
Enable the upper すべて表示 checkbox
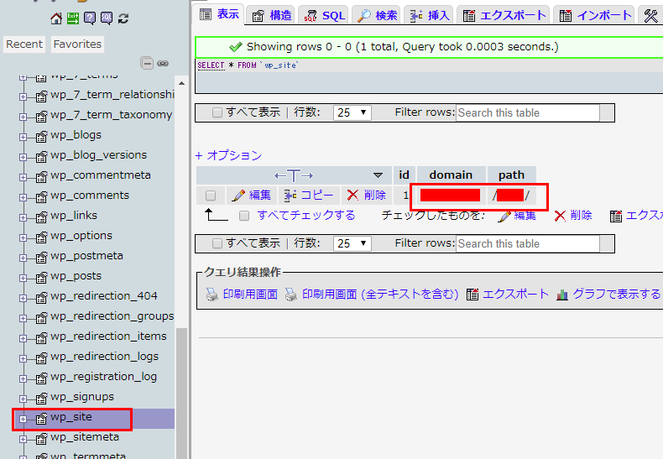point(217,112)
